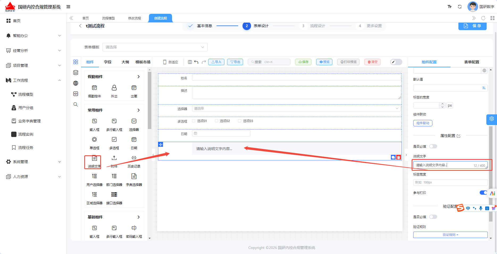Turn off the 参与打印 switch

[x=484, y=193]
